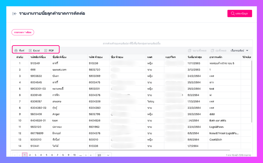
Task: Sort by the latest visit date header
Action: pos(197,57)
